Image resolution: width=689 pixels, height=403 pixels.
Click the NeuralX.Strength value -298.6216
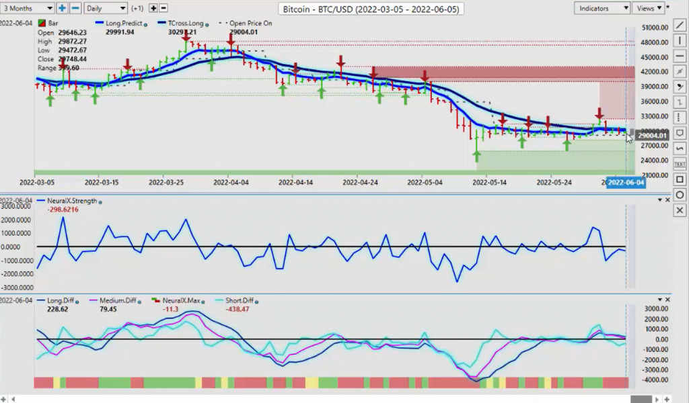[63, 210]
